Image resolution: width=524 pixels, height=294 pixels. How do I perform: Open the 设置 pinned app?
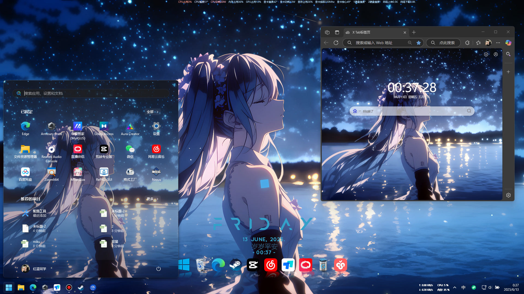[x=156, y=128]
